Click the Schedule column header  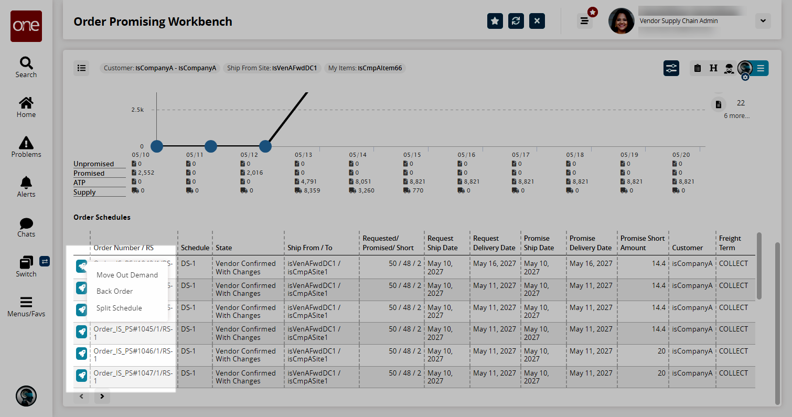point(195,248)
